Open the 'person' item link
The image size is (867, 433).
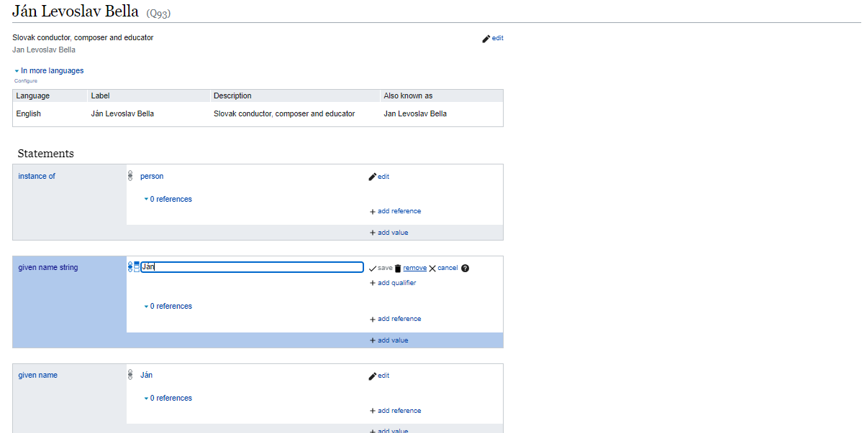coord(152,176)
